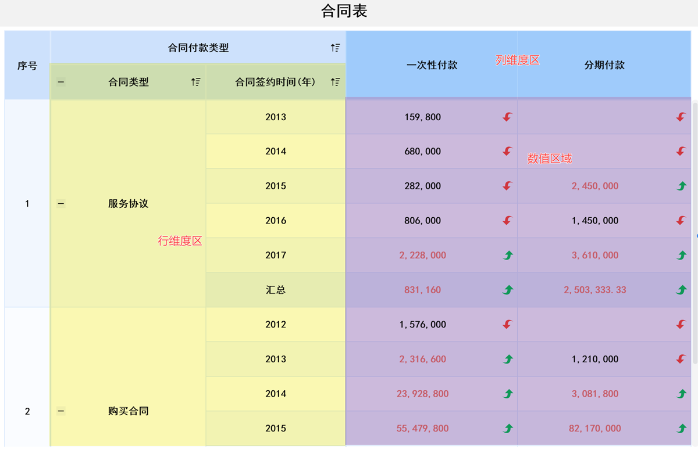Select the 分期付款 column header
Viewport: 698px width, 453px height.
[604, 65]
